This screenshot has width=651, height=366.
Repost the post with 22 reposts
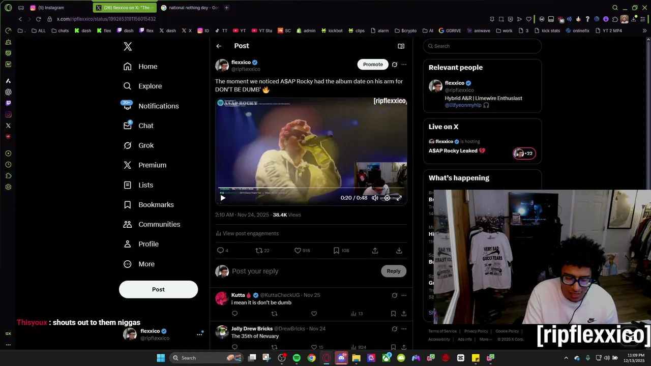tap(262, 251)
